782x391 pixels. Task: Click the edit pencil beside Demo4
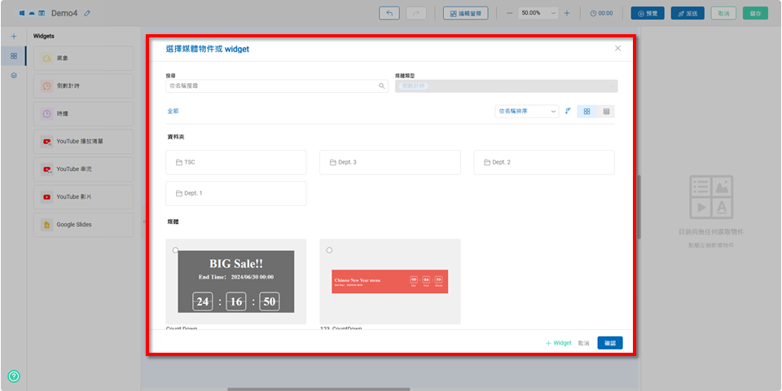click(88, 14)
